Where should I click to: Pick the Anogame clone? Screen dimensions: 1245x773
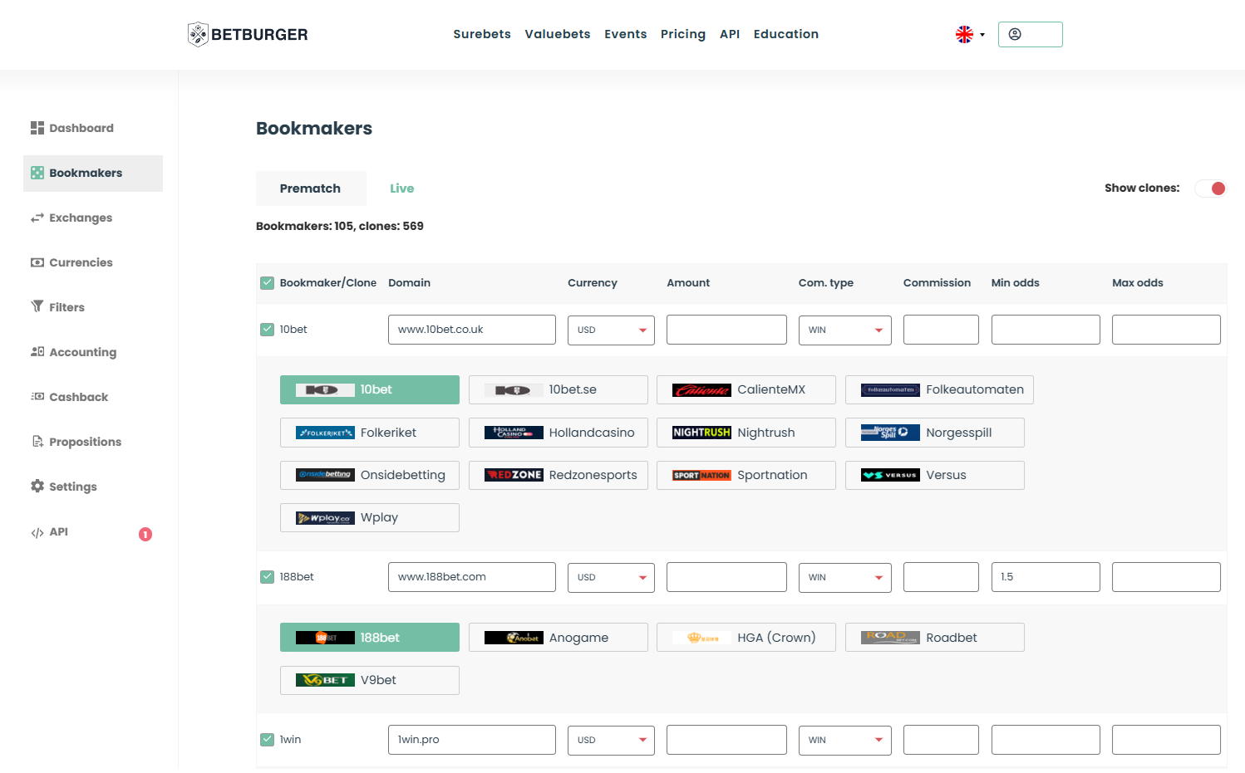click(x=559, y=638)
